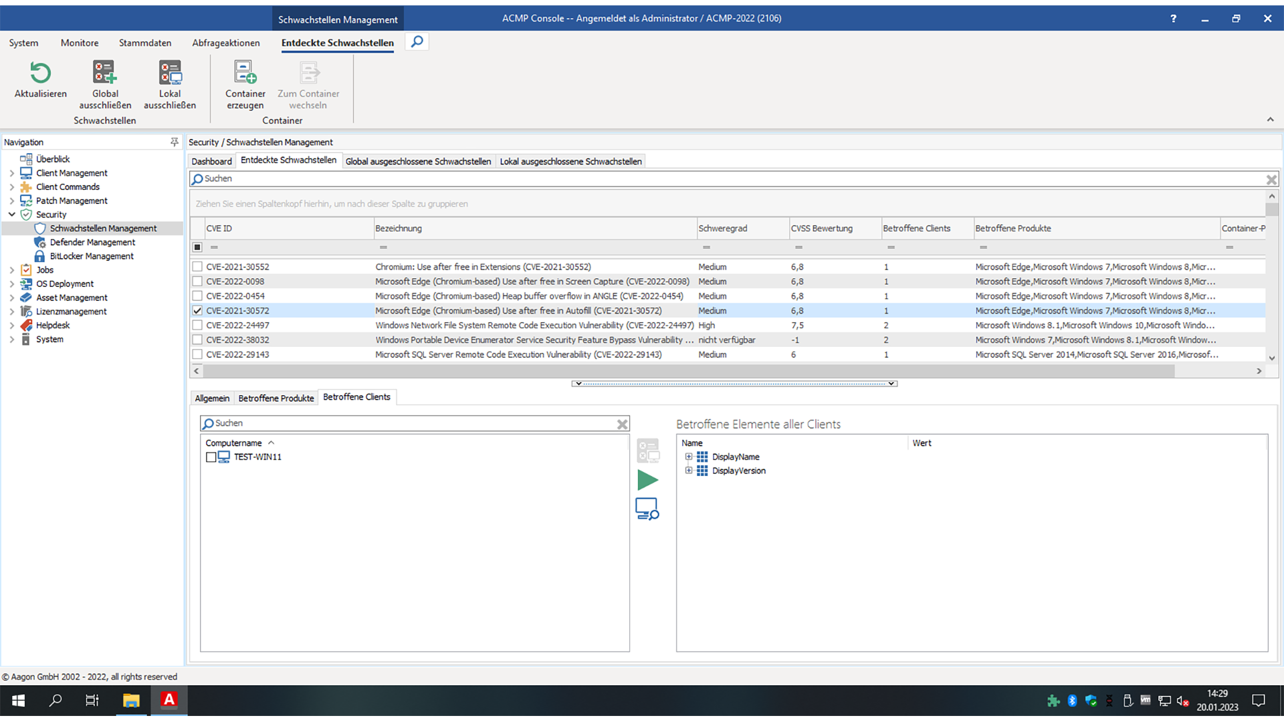Open Windows Start menu
Viewport: 1284px width, 722px height.
coord(19,701)
